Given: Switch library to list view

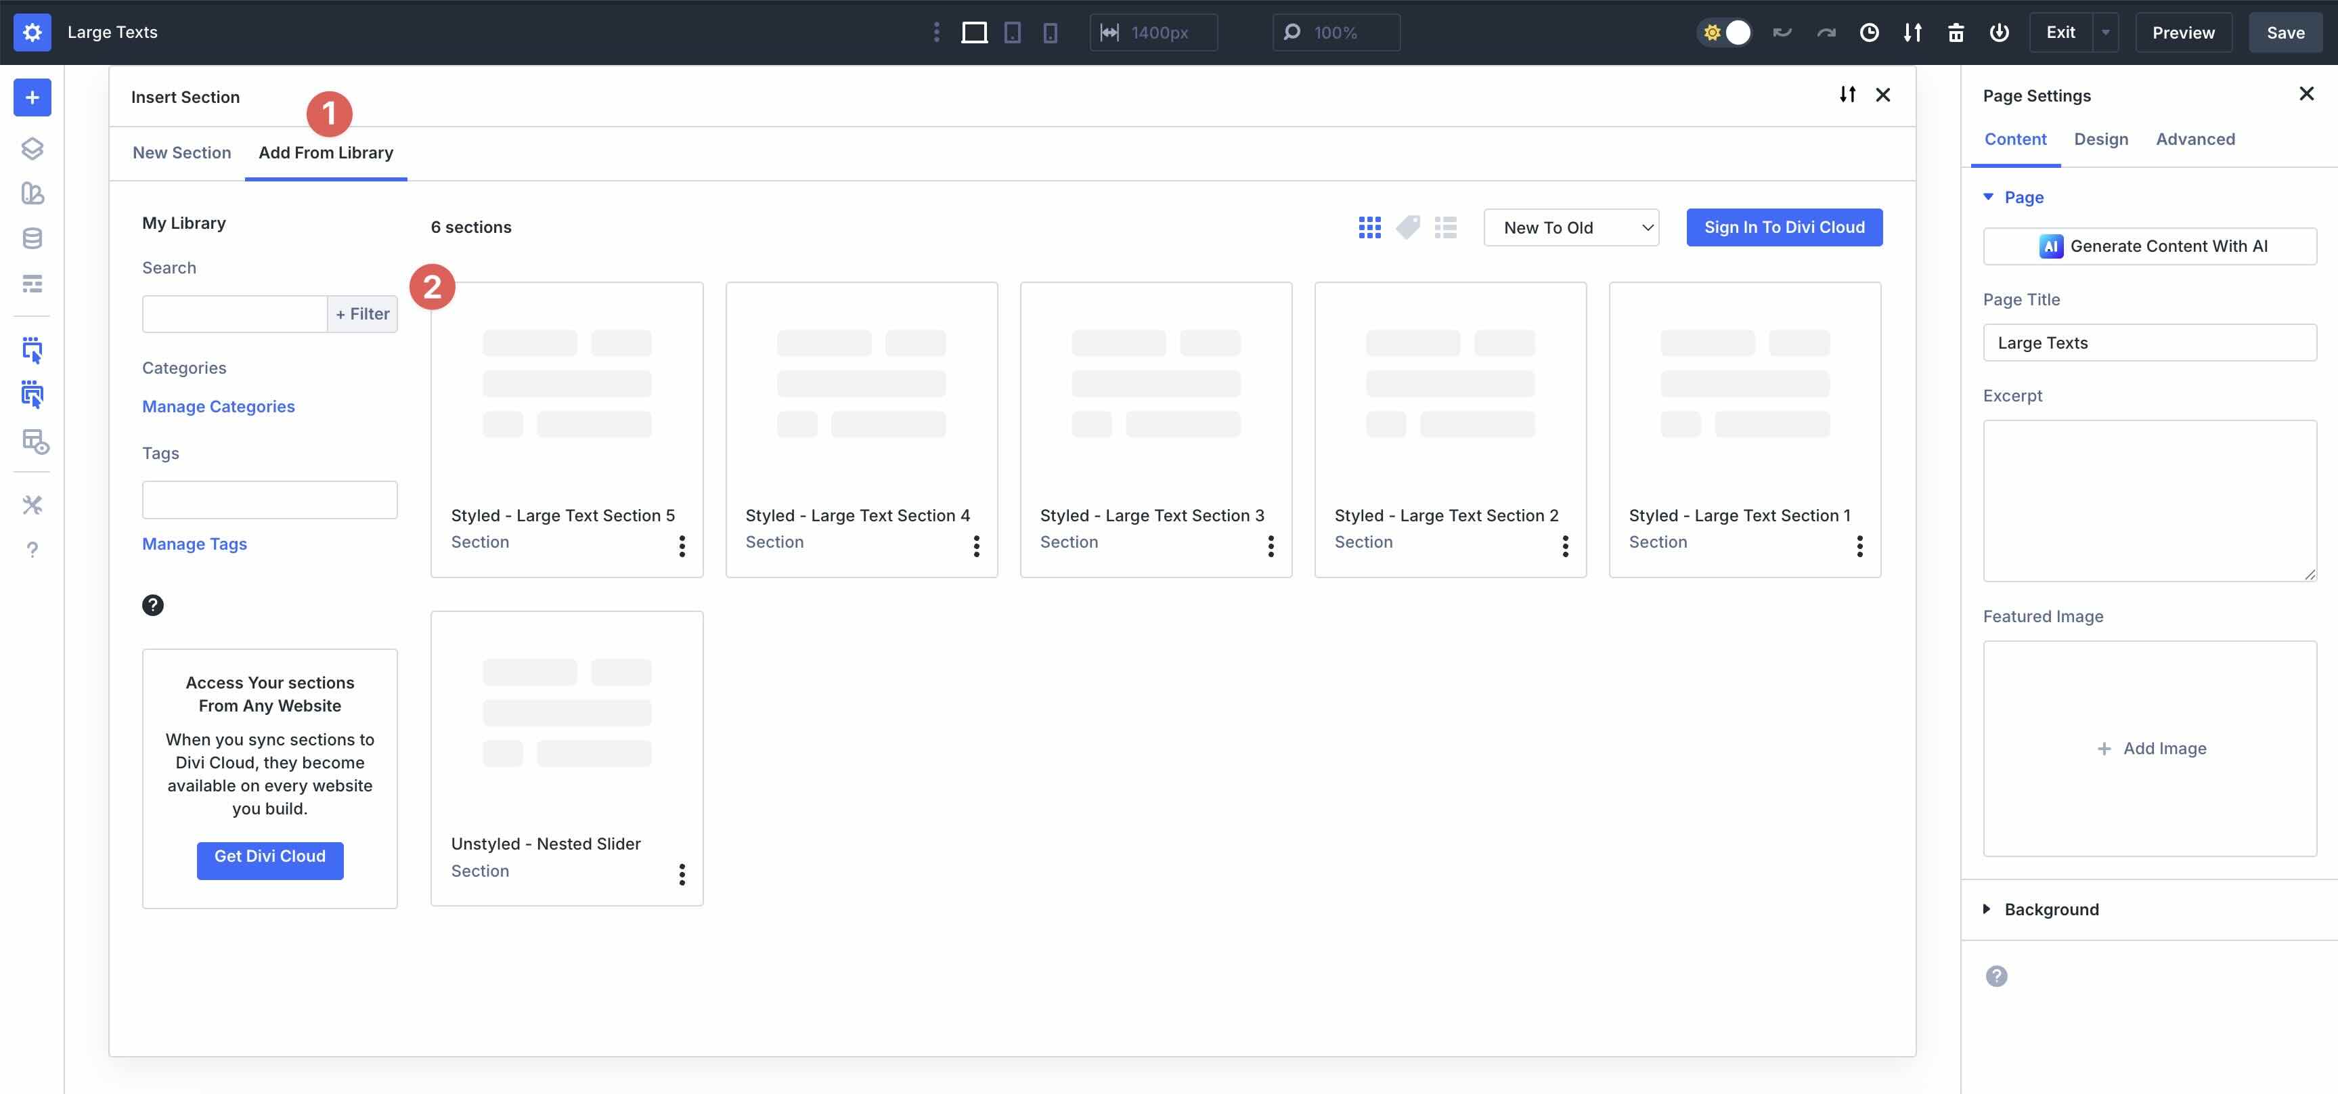Looking at the screenshot, I should [1445, 227].
